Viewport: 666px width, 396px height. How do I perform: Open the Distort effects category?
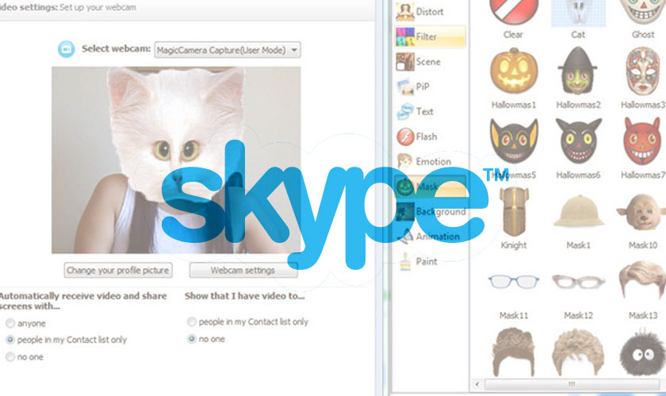tap(430, 12)
